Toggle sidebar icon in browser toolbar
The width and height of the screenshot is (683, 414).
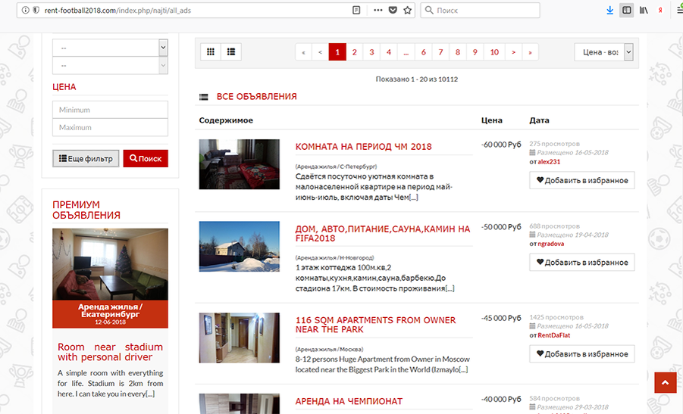pos(627,10)
